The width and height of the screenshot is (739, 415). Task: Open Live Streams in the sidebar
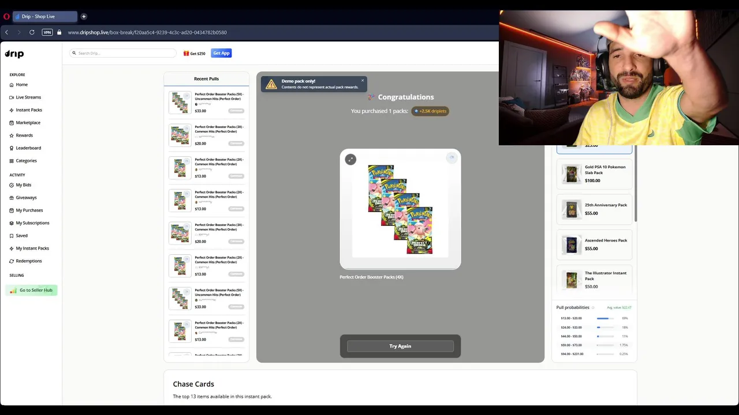[25, 97]
